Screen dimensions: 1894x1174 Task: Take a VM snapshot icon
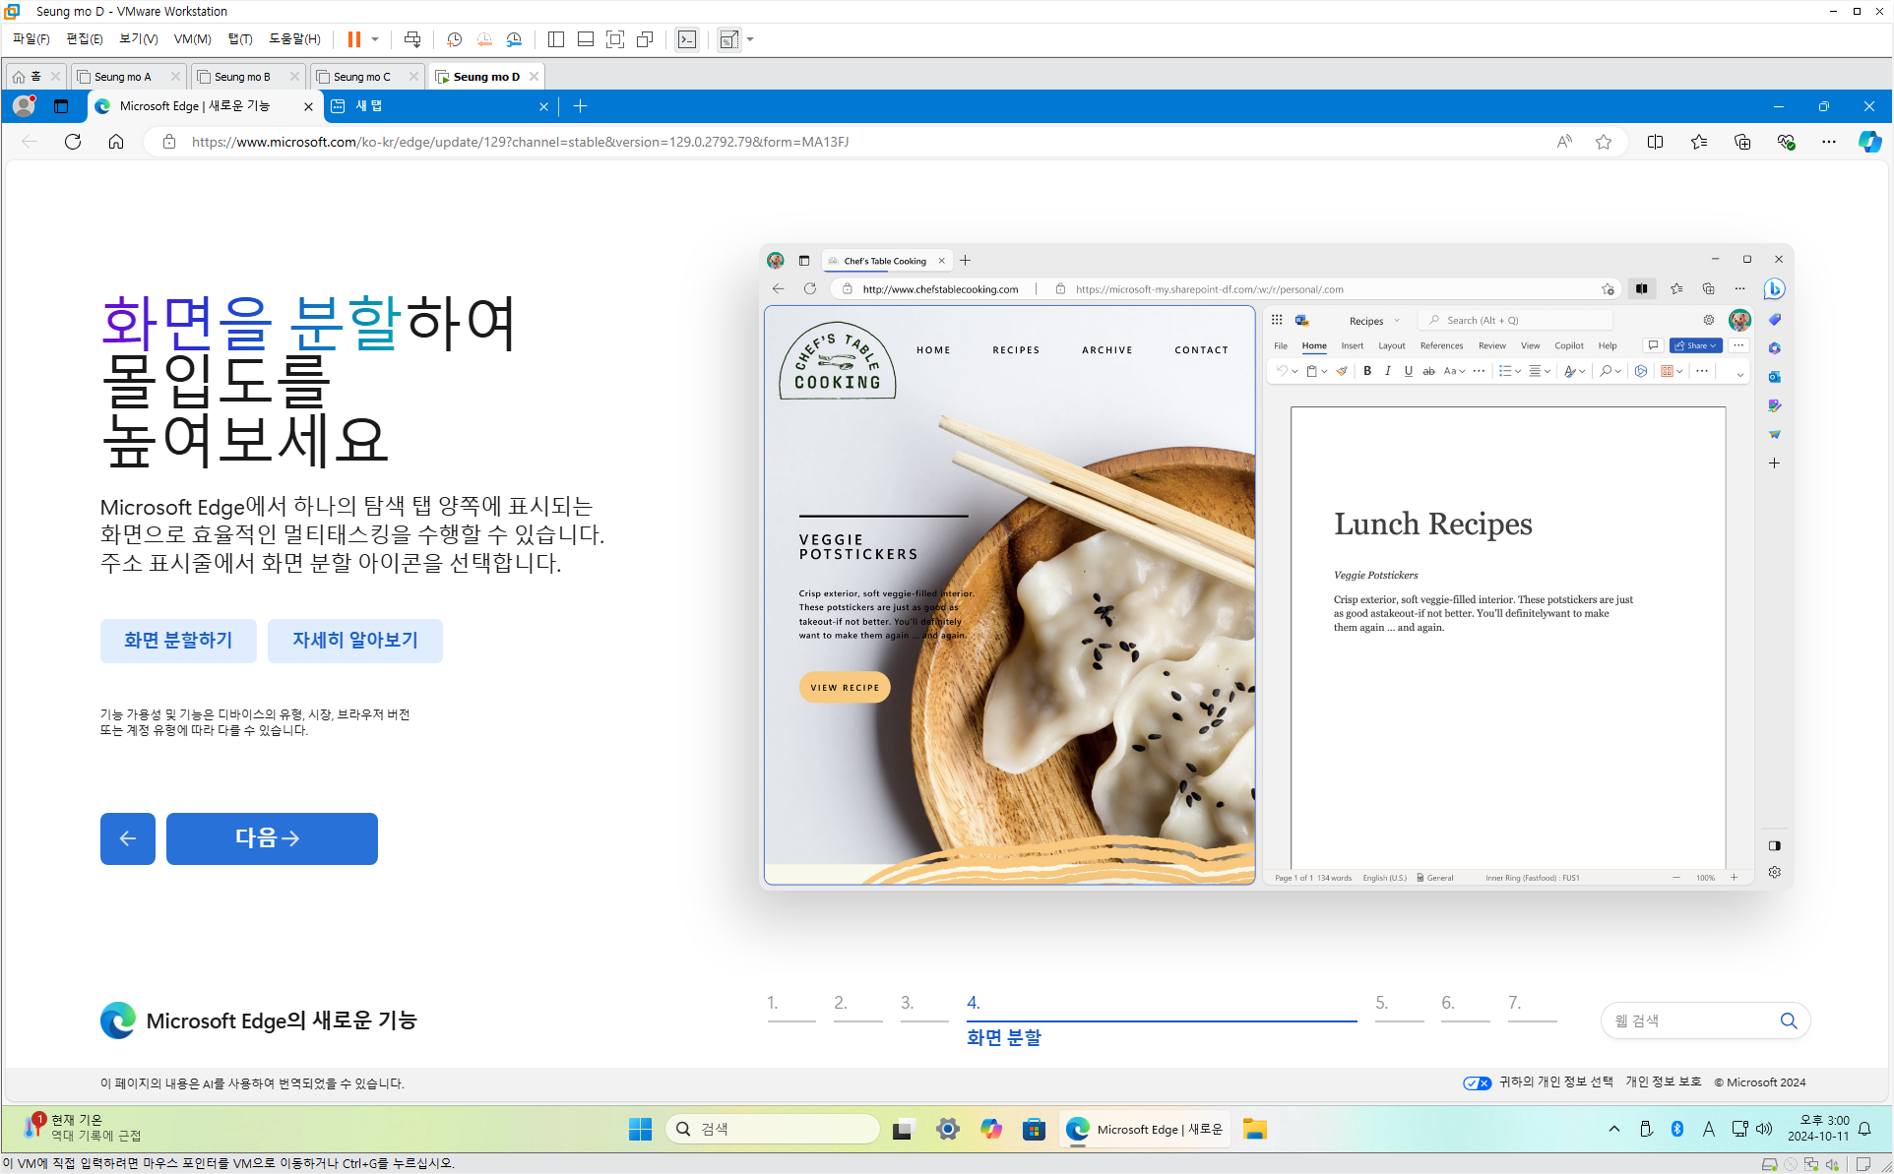(454, 39)
